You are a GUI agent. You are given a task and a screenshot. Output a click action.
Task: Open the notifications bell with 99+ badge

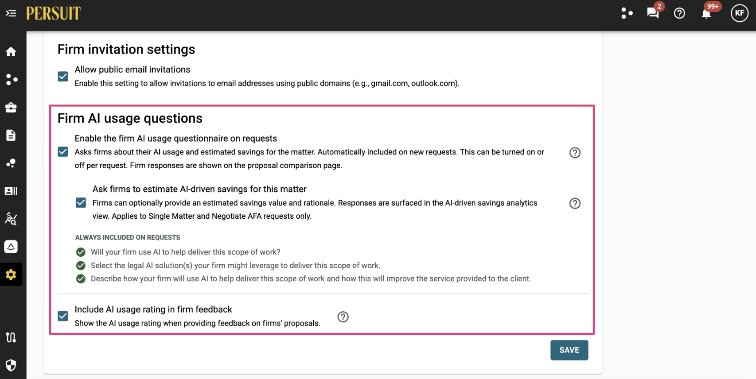click(x=706, y=14)
